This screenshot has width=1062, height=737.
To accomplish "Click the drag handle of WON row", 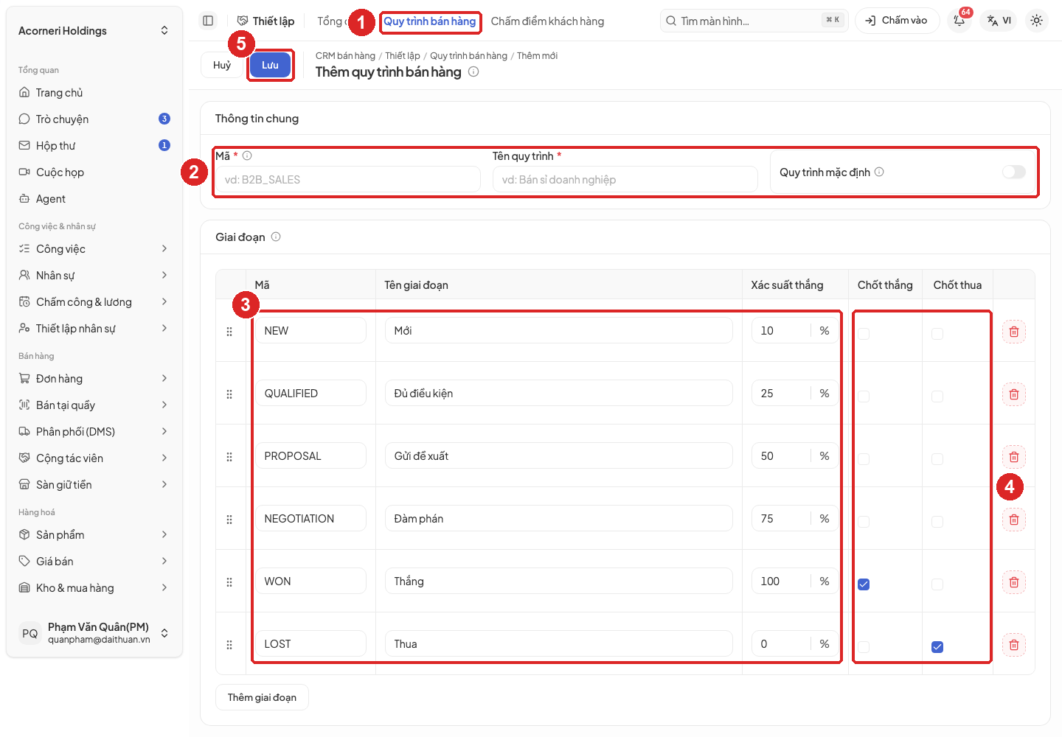I will click(x=229, y=582).
